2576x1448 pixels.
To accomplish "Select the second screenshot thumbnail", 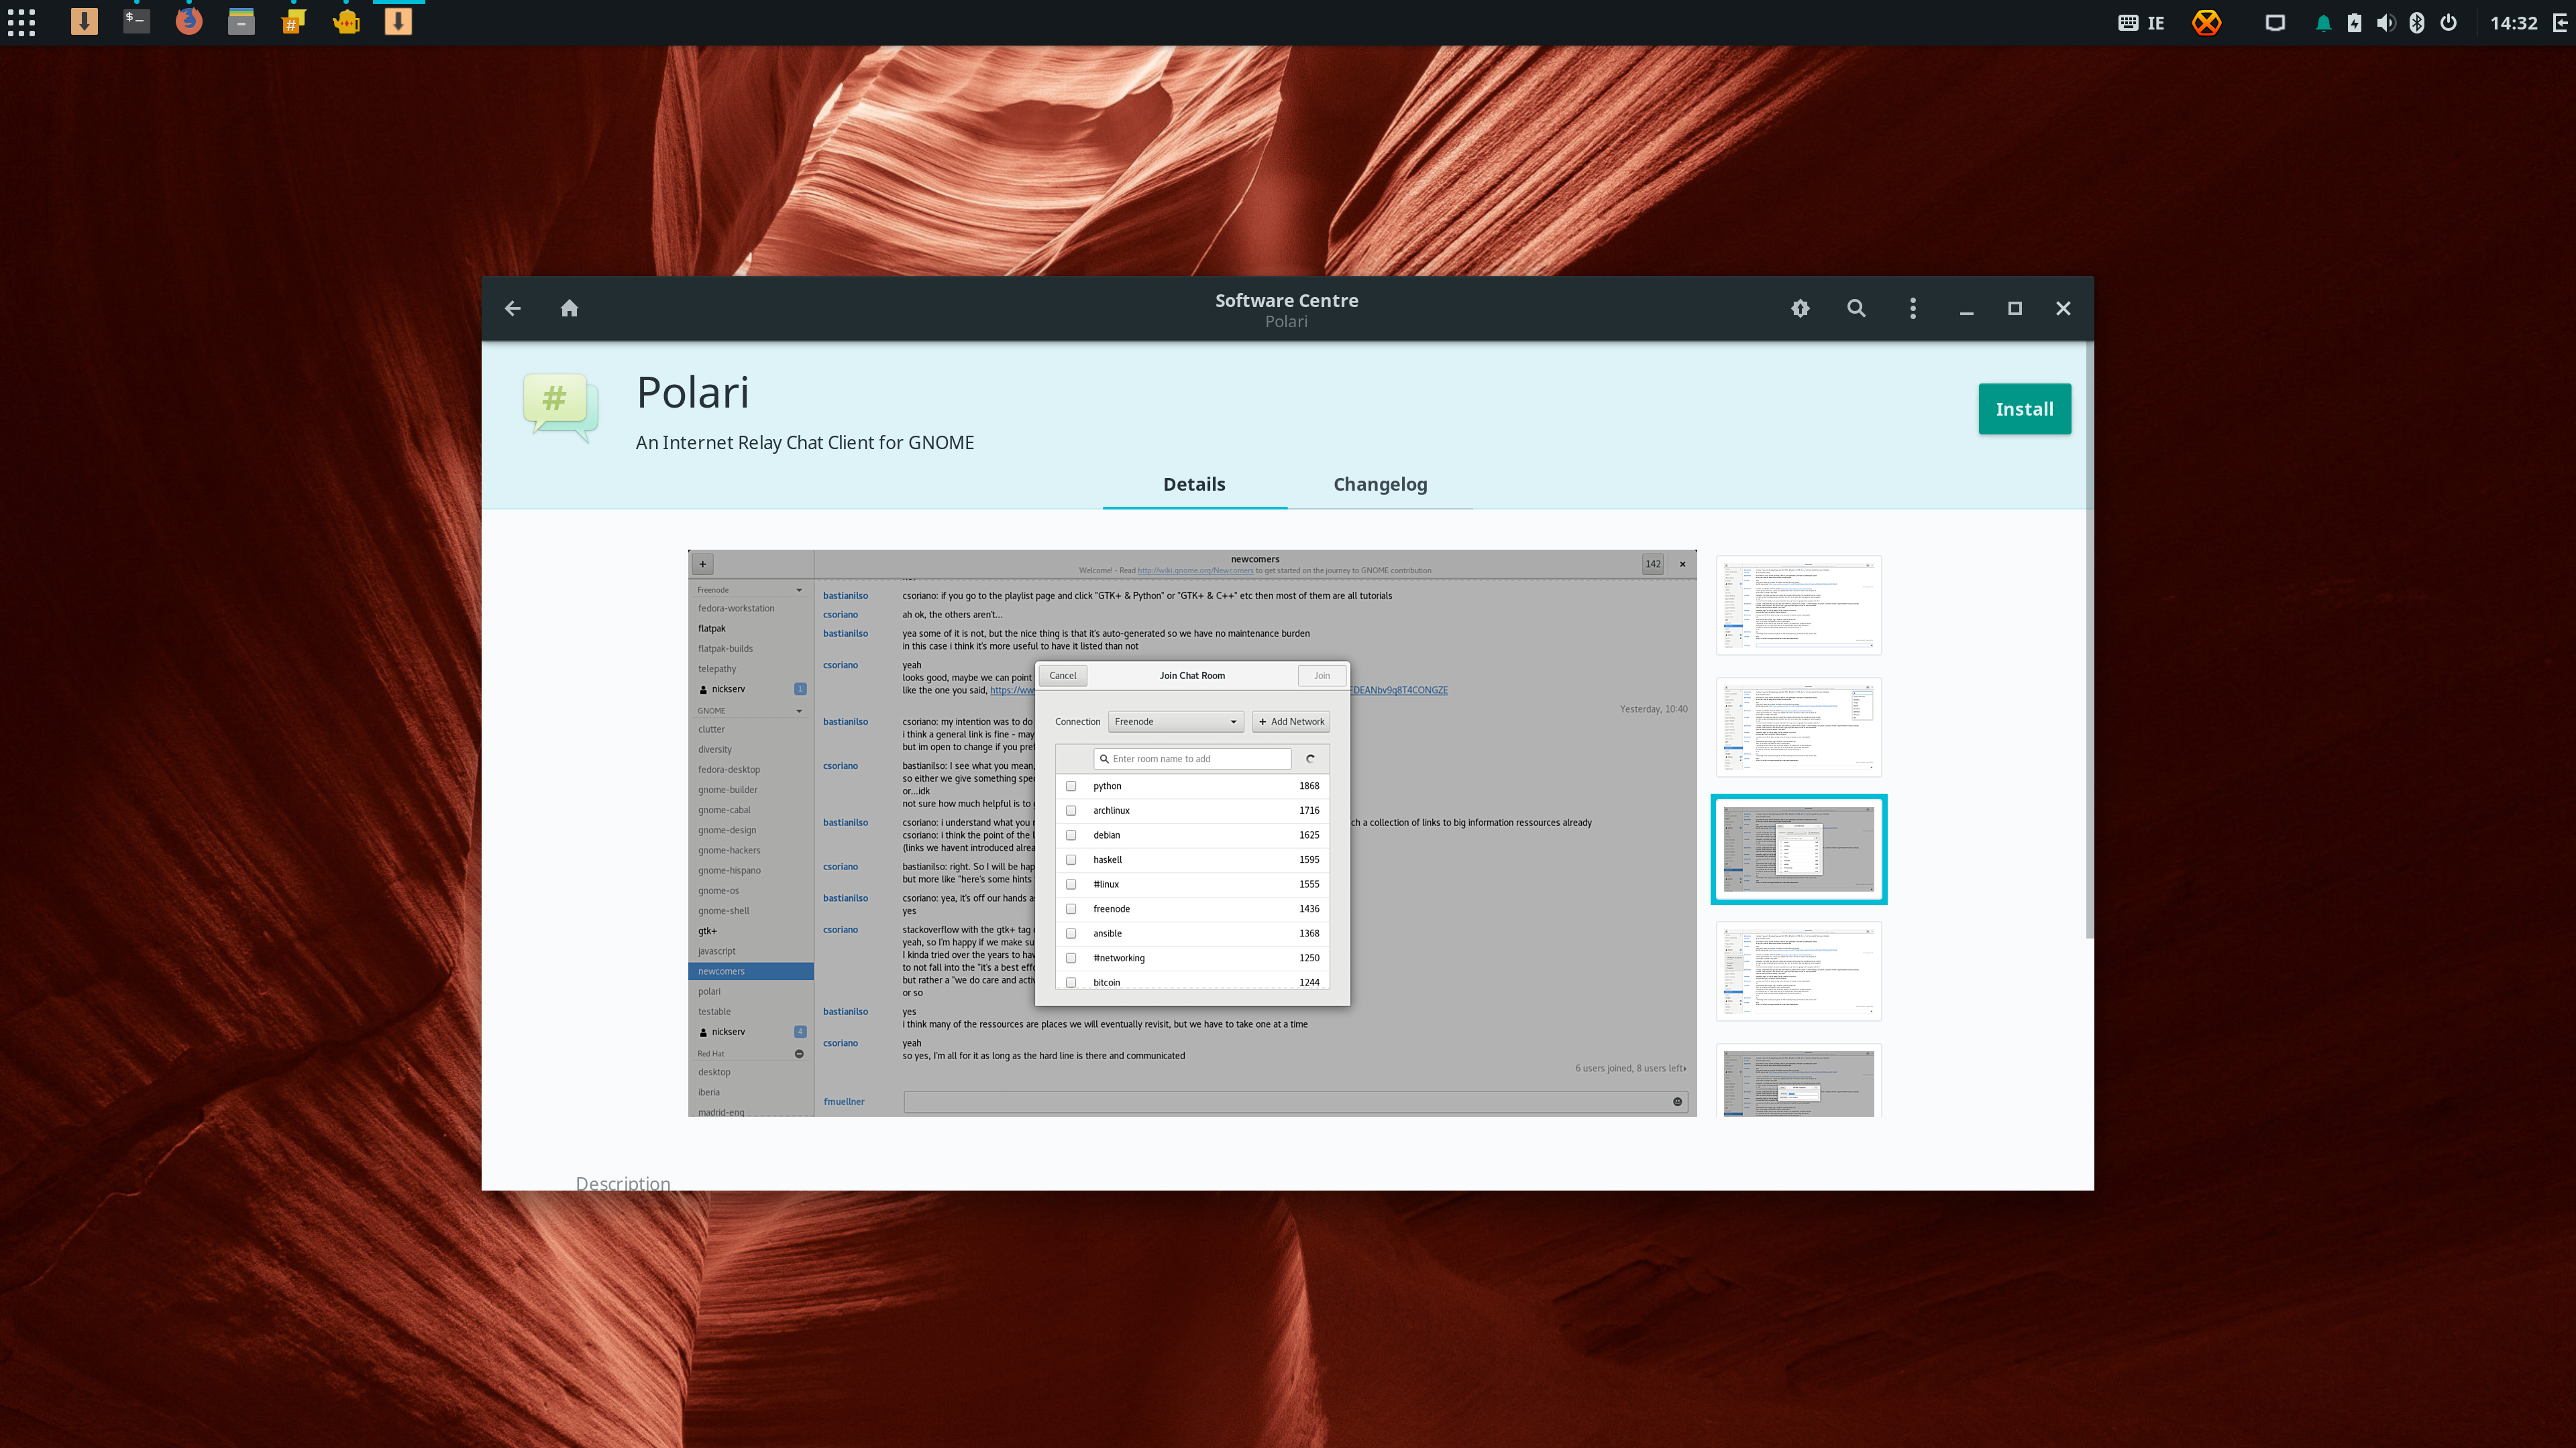I will (x=1798, y=727).
